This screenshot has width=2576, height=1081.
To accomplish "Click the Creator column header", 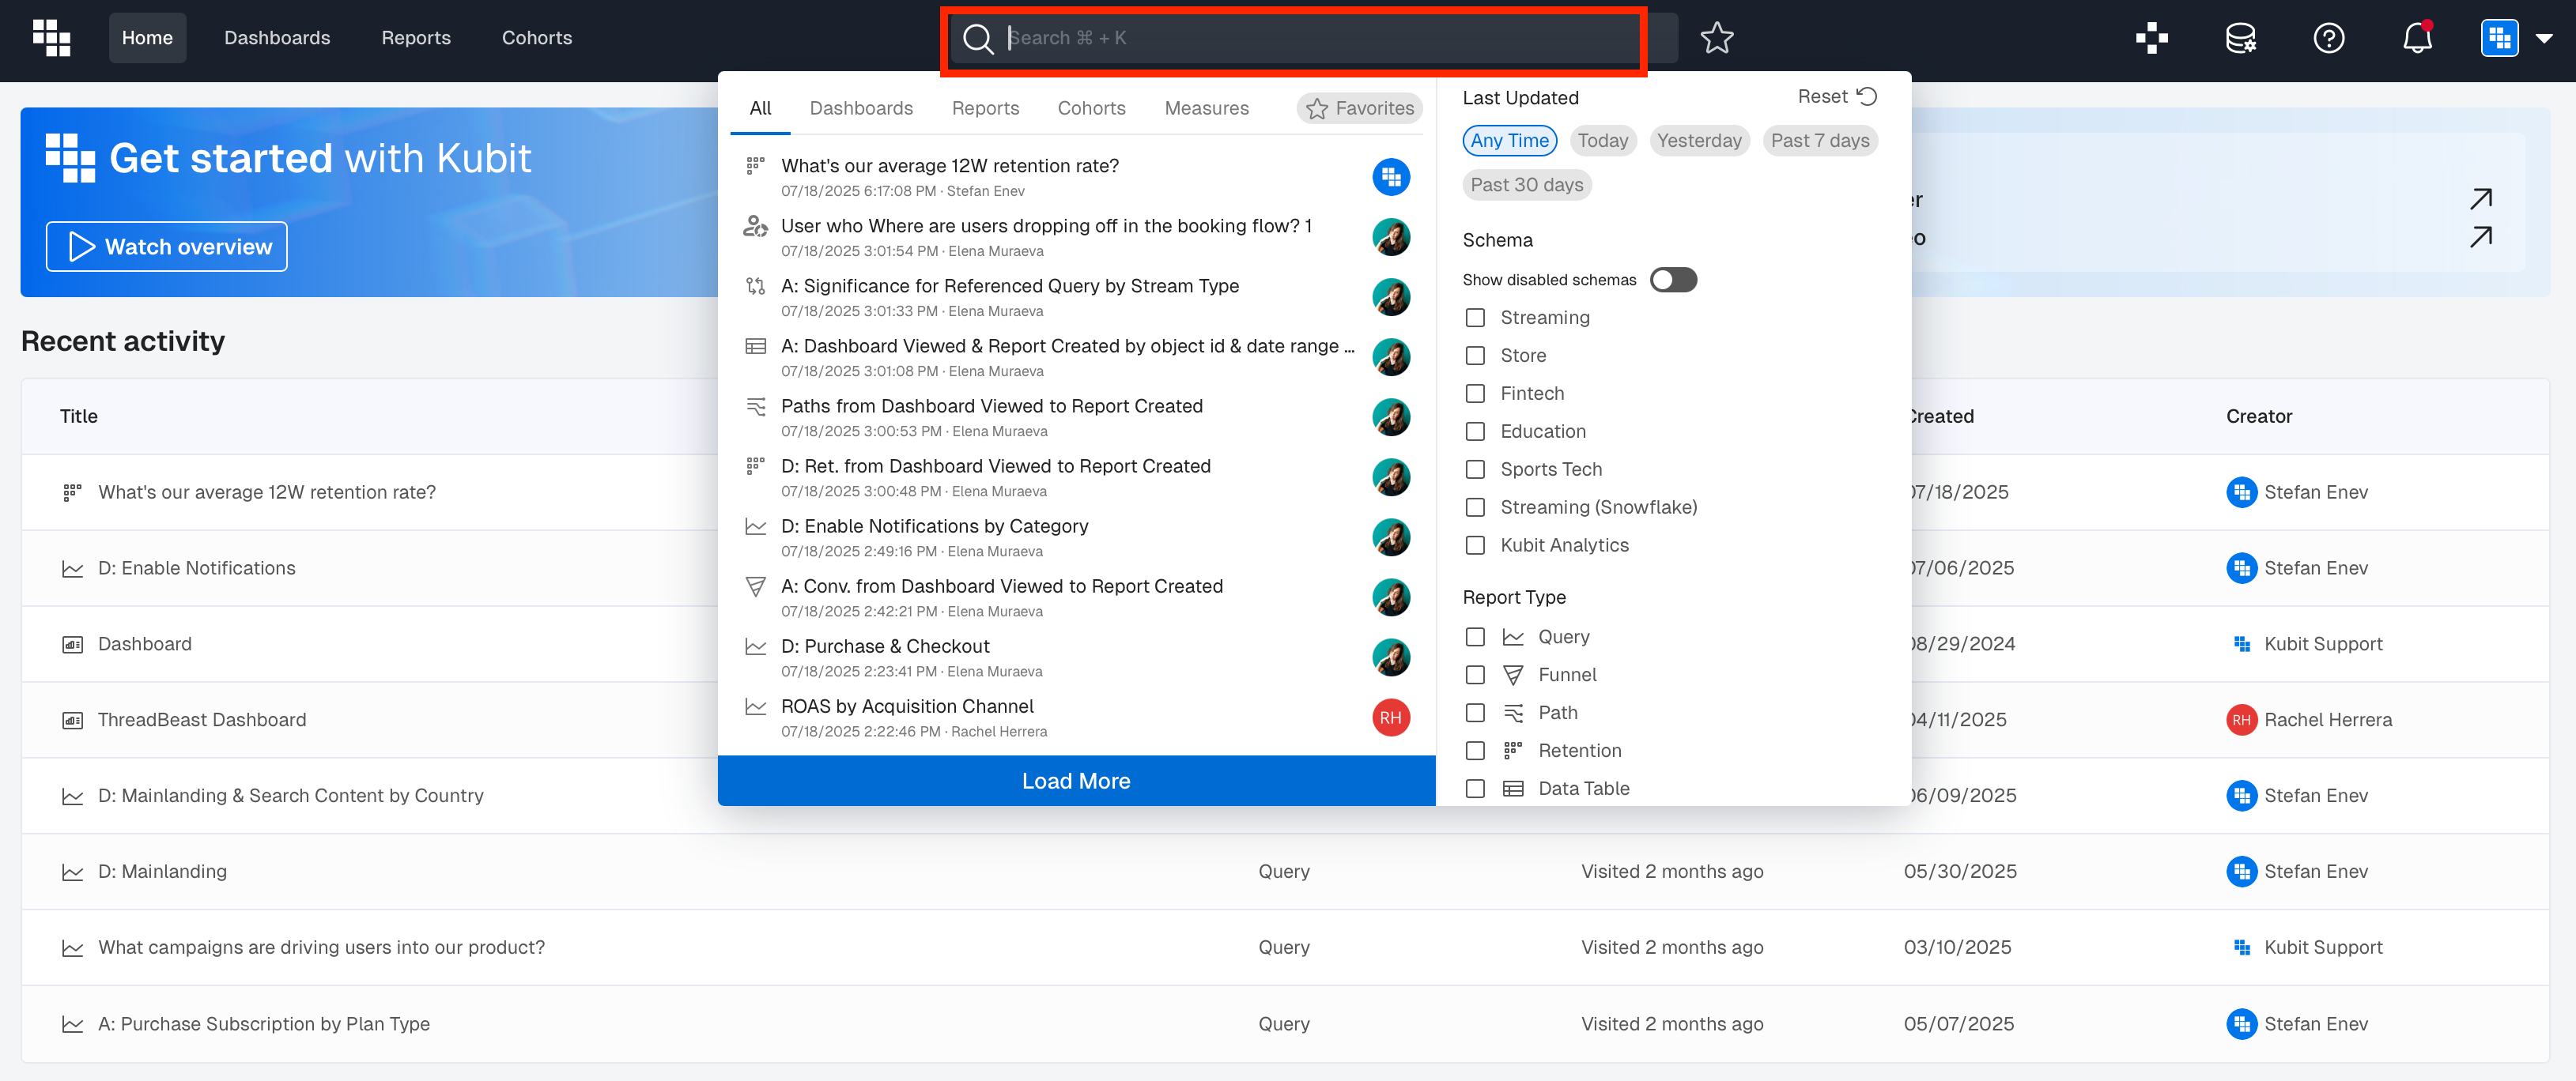I will point(2258,416).
